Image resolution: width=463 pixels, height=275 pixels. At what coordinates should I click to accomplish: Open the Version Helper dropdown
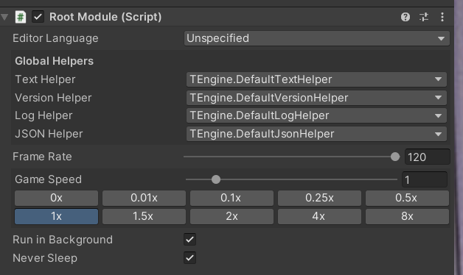[x=316, y=98]
